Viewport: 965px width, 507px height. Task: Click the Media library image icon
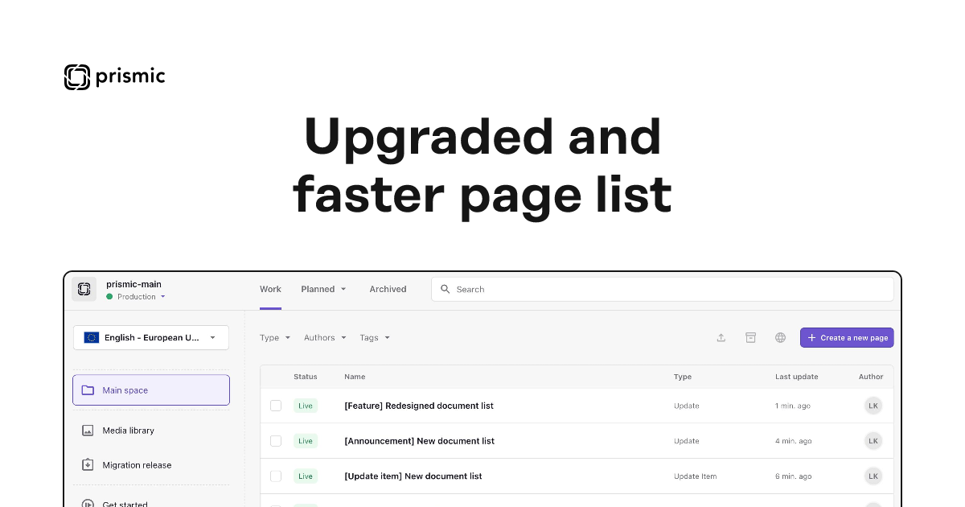point(88,431)
